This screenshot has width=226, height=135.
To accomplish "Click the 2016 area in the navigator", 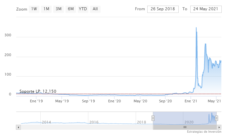I will coord(94,122).
